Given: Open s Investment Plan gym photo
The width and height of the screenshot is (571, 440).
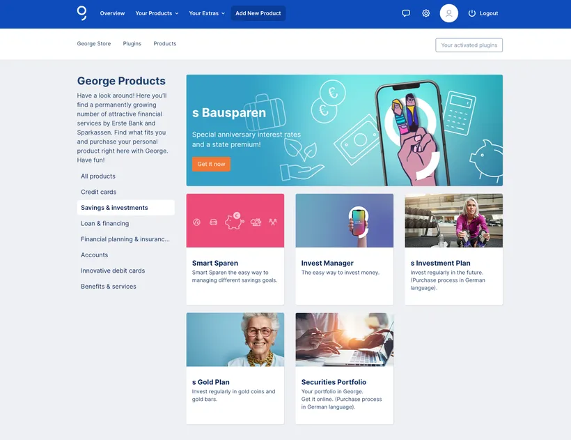Looking at the screenshot, I should click(454, 220).
